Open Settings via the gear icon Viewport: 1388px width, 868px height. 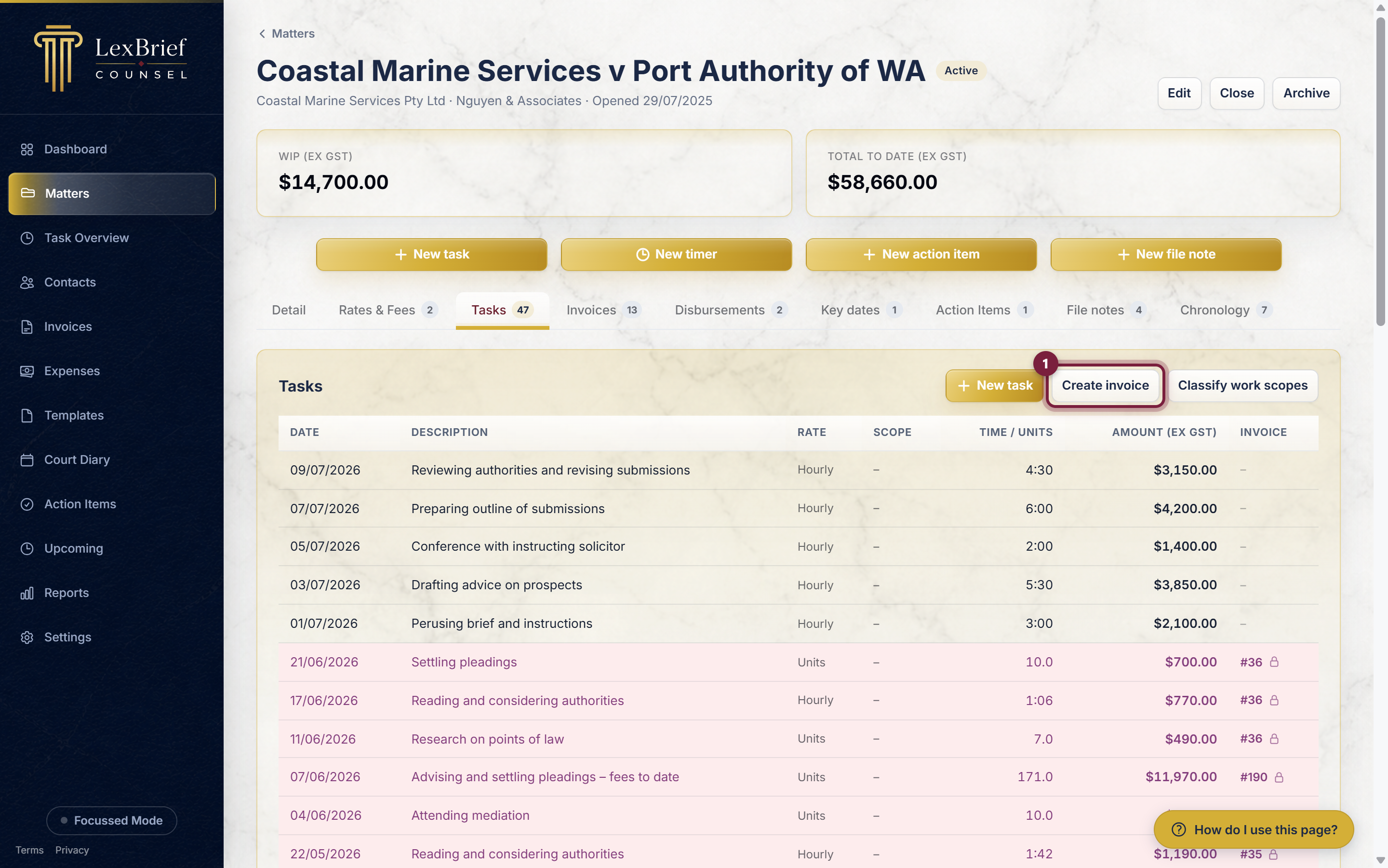click(x=27, y=637)
